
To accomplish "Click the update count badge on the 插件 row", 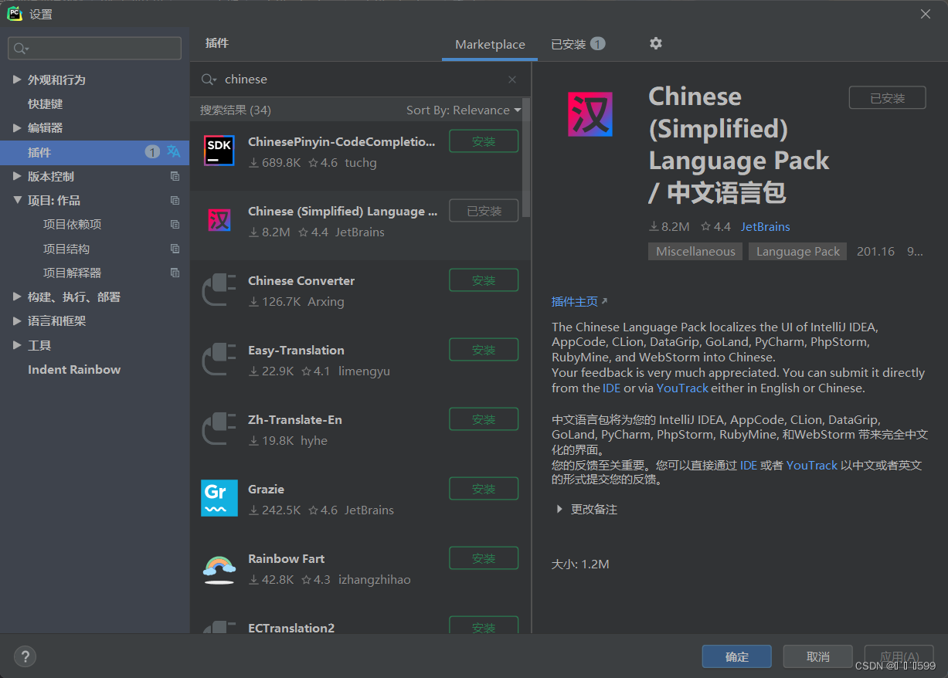I will [152, 152].
